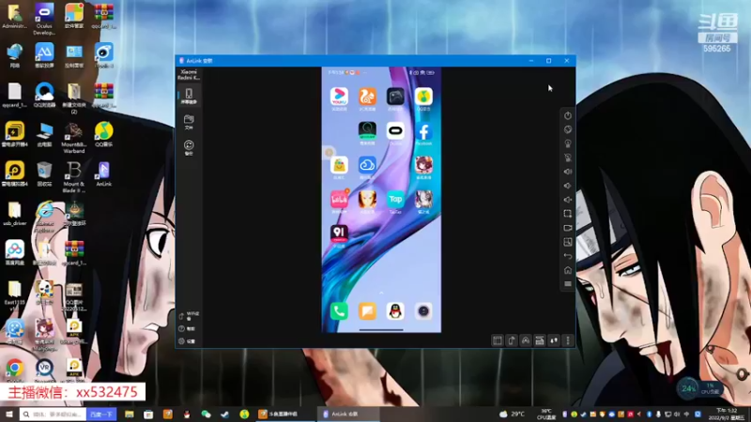Open the Recycle Bin on the desktop
This screenshot has height=422, width=751.
point(44,174)
